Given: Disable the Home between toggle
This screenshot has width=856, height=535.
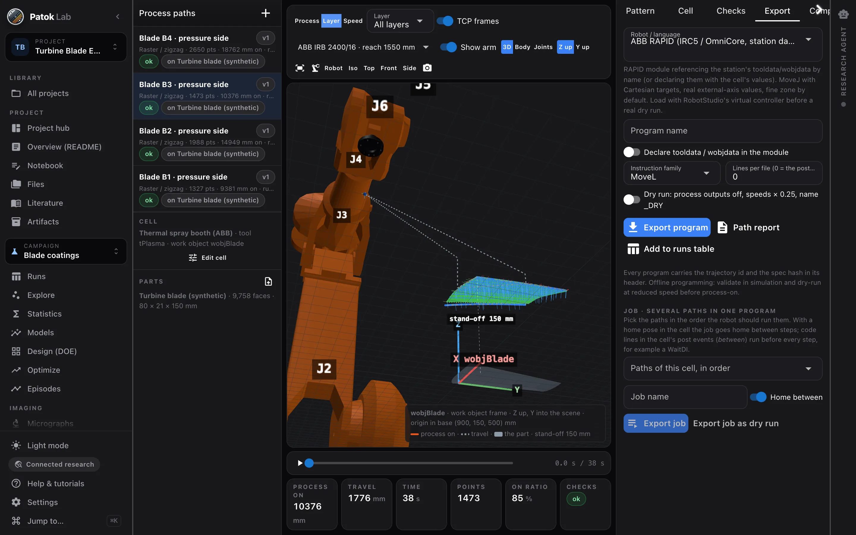Looking at the screenshot, I should point(758,397).
